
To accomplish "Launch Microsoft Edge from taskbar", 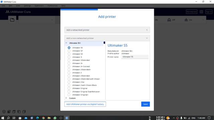I will click(x=37, y=118).
